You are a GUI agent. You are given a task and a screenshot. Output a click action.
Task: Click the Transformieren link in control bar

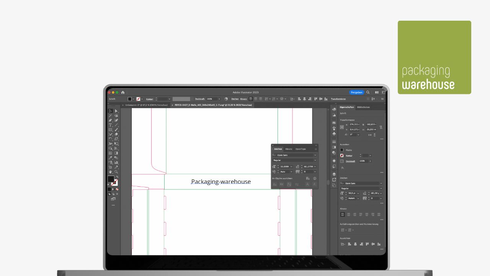point(338,99)
